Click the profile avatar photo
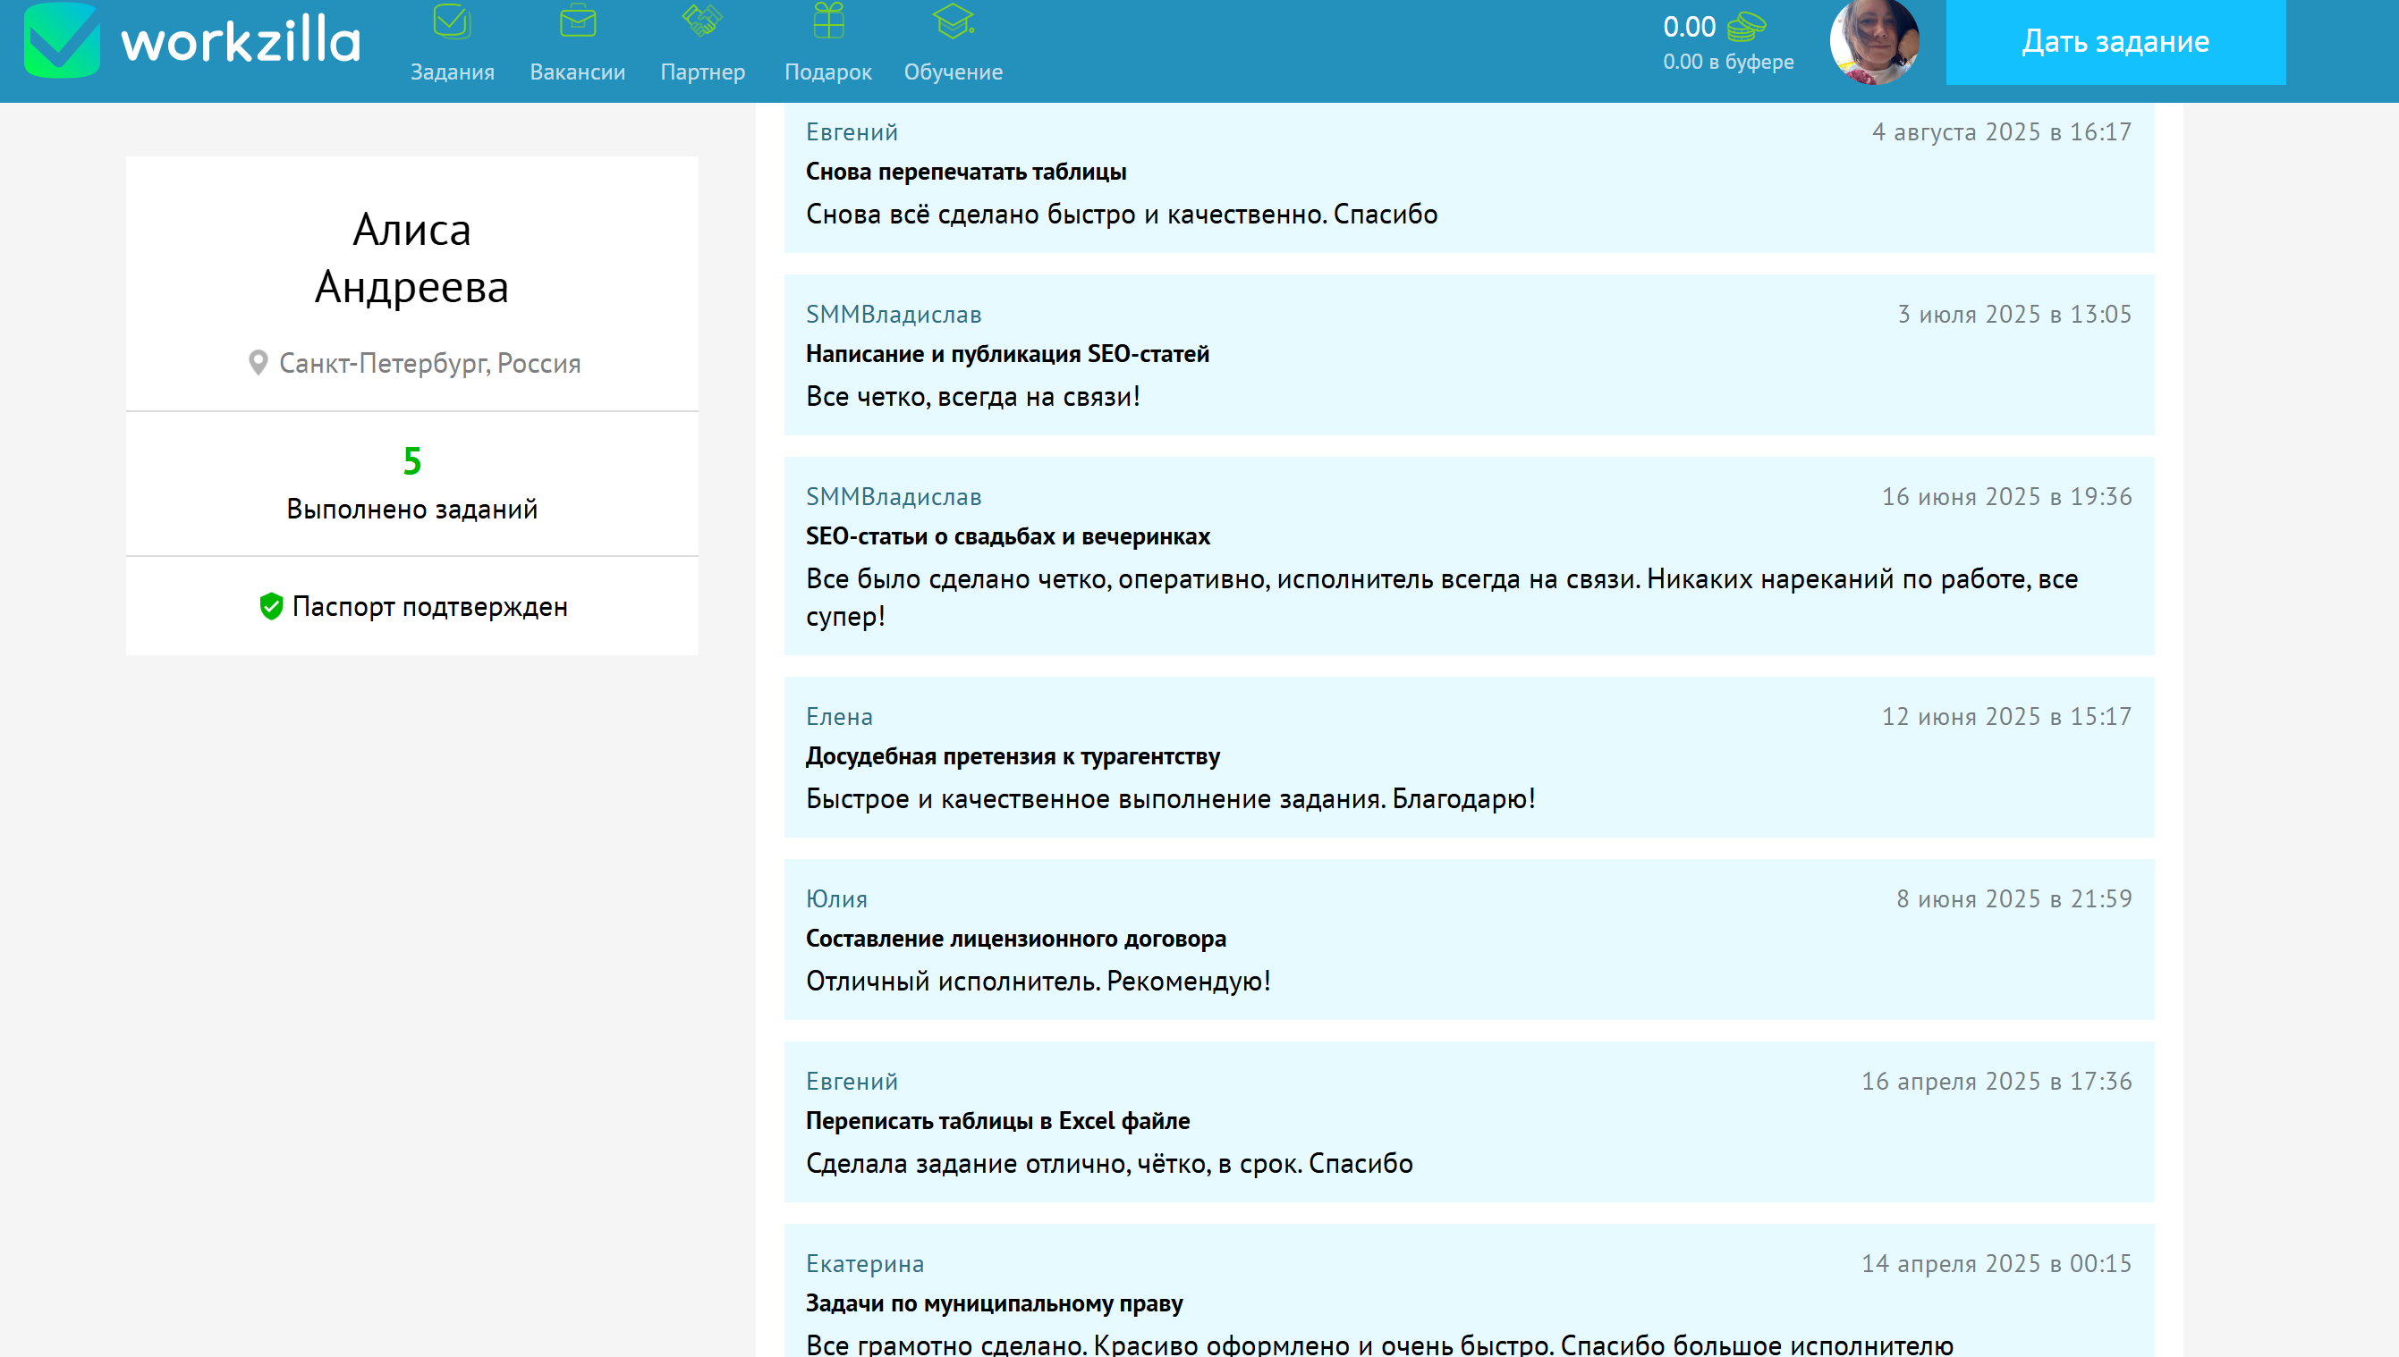 pyautogui.click(x=1874, y=41)
